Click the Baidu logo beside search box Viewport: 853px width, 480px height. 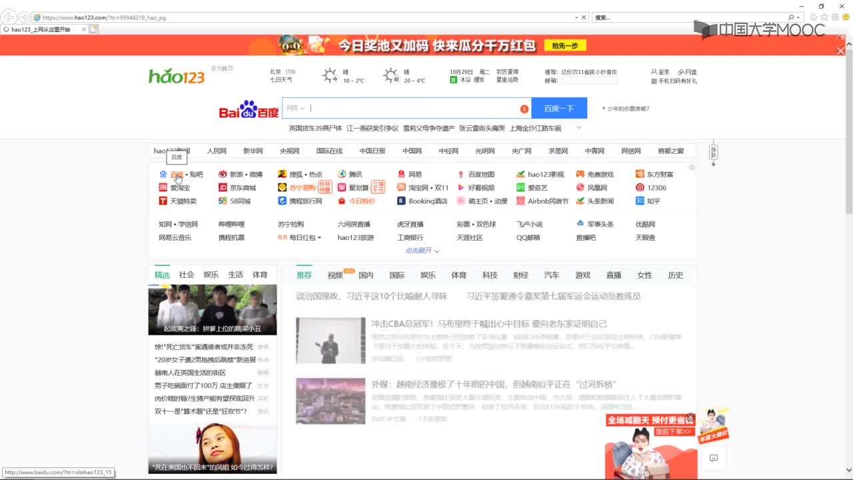coord(249,109)
